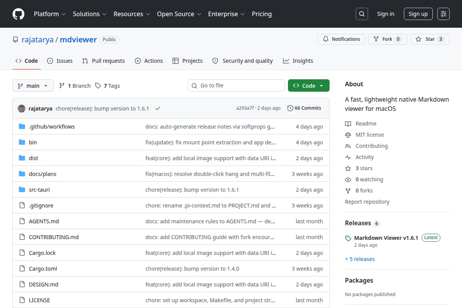
Task: Open the Pricing page
Action: point(262,14)
